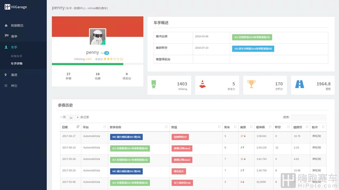Open the 布兰兹哈奇Indy track badge
The height and width of the screenshot is (190, 339).
click(182, 183)
